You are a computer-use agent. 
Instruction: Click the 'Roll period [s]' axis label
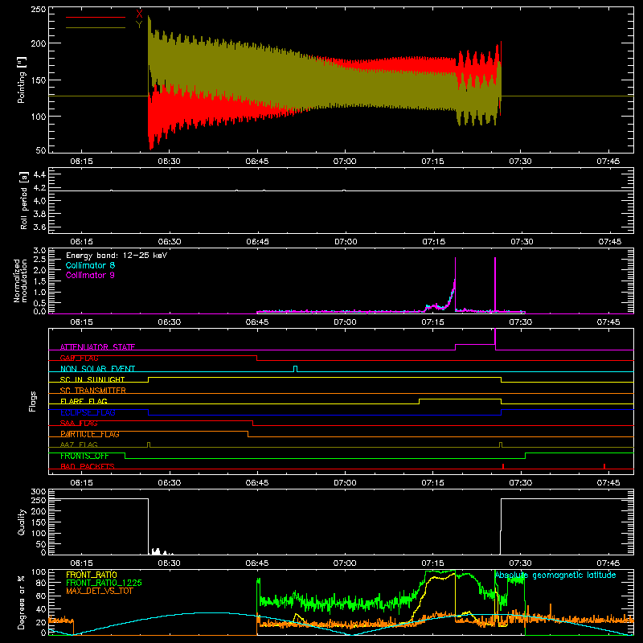point(24,200)
